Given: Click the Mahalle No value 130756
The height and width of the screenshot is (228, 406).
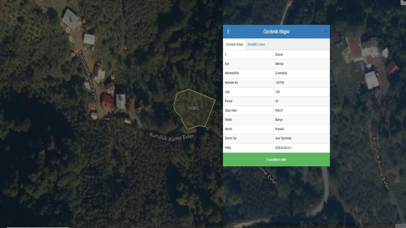Looking at the screenshot, I should coord(279,83).
